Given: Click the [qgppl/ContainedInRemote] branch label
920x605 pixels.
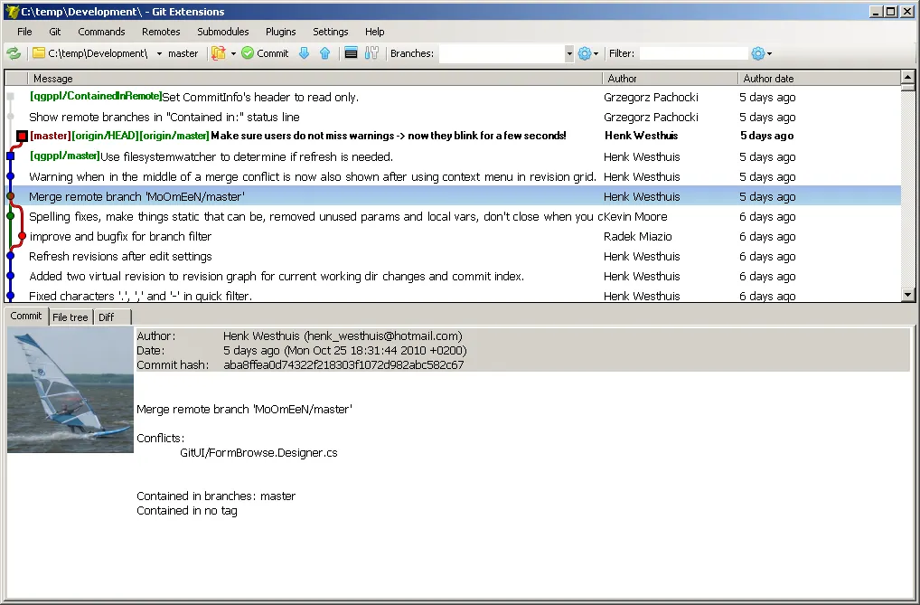Looking at the screenshot, I should [x=96, y=97].
